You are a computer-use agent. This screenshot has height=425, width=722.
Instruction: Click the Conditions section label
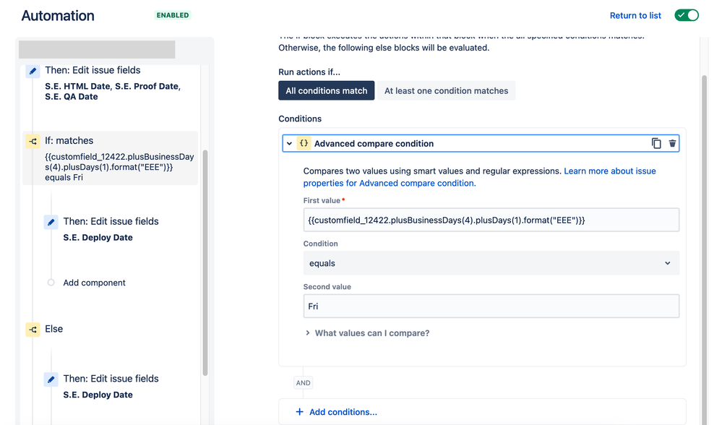pyautogui.click(x=300, y=119)
